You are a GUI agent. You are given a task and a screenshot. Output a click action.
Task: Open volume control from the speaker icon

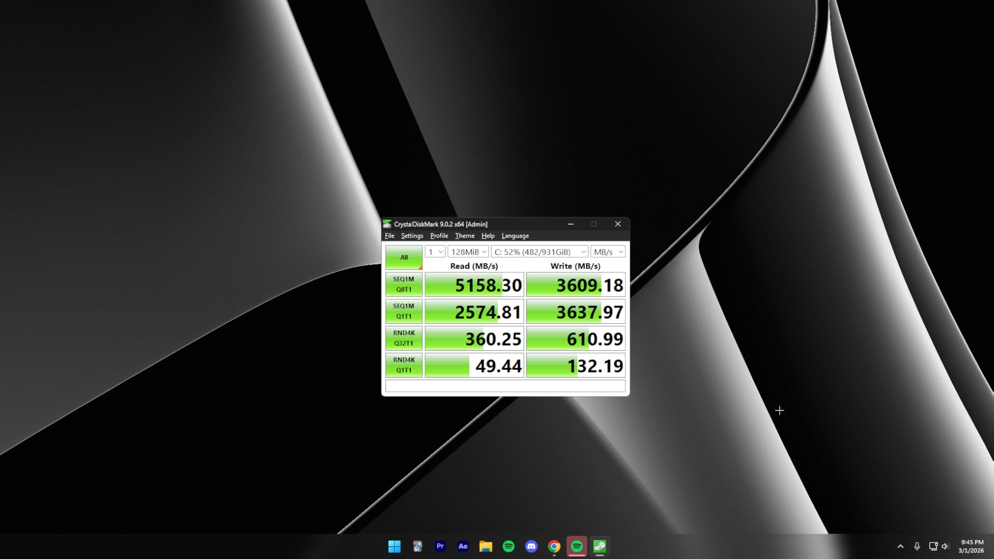click(945, 546)
